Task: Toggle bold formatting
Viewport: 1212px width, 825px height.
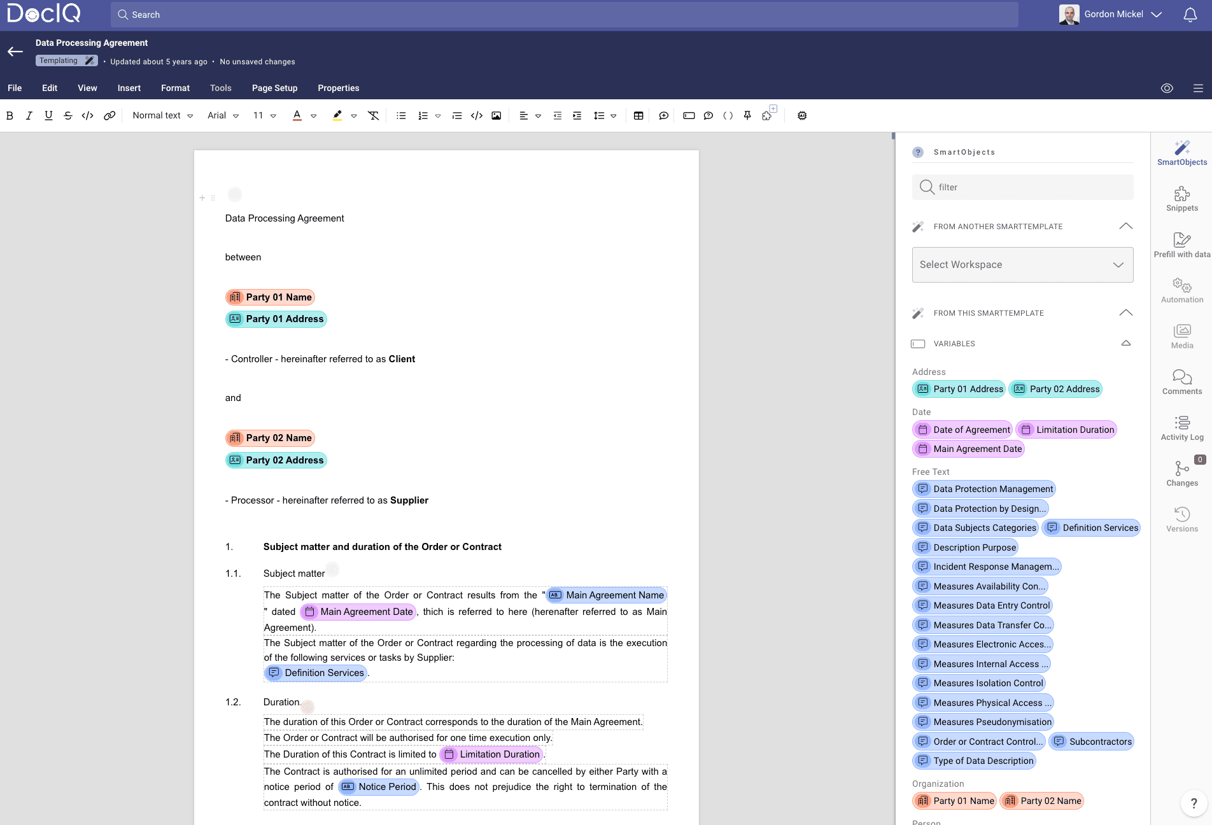Action: pyautogui.click(x=10, y=116)
